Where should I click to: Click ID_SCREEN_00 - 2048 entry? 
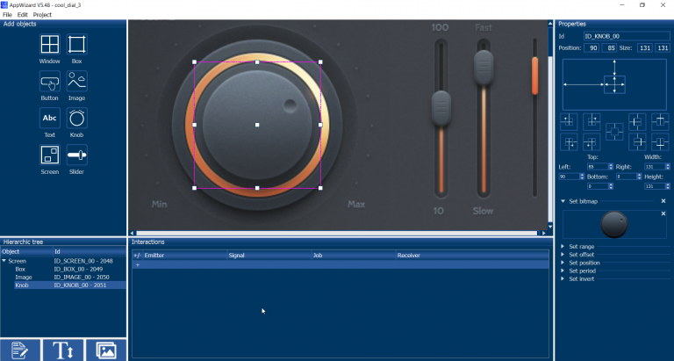click(83, 261)
